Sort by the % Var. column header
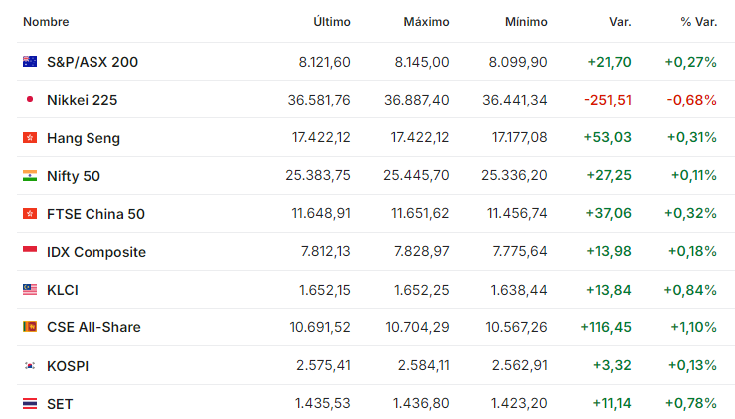This screenshot has width=735, height=419. pos(699,22)
